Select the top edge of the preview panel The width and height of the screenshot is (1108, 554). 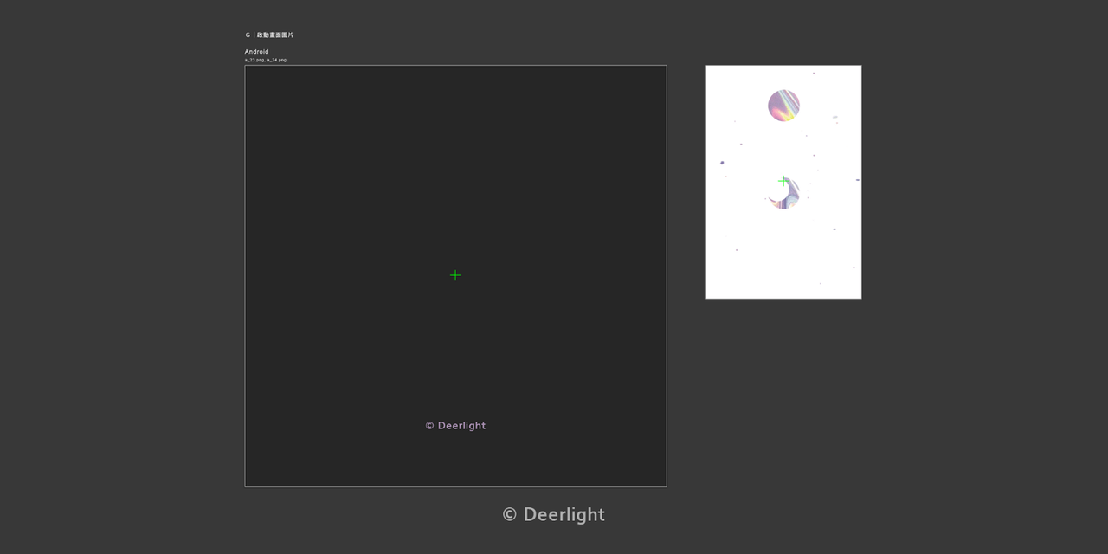(x=783, y=65)
